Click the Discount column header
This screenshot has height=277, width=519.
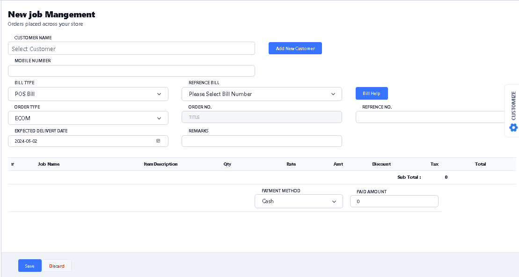coord(381,164)
